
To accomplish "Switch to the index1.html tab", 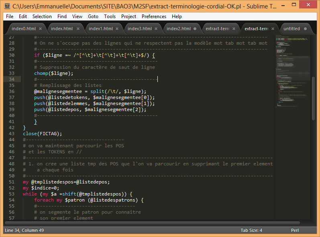I will [x=101, y=29].
